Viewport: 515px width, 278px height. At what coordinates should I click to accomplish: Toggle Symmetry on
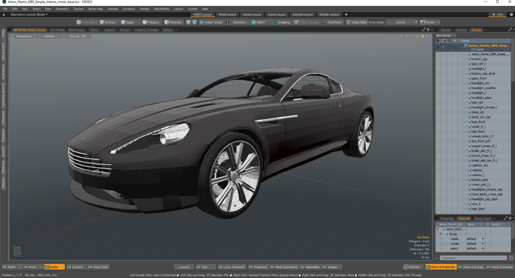click(236, 22)
